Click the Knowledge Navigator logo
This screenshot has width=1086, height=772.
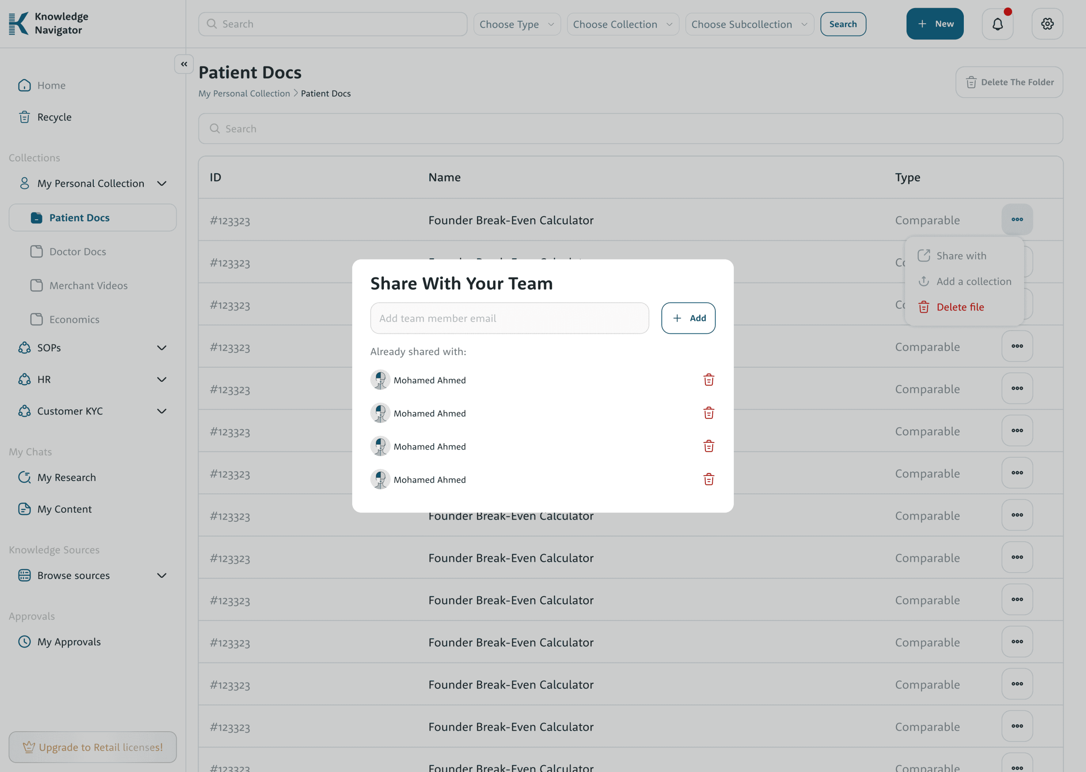pos(48,23)
